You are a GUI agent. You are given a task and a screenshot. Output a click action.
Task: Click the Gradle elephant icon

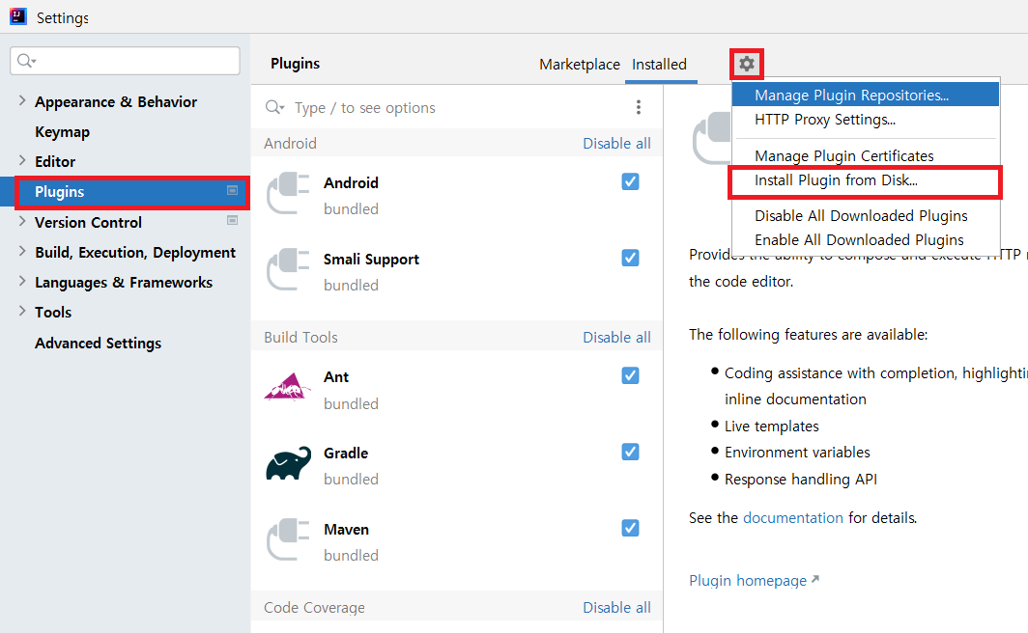[x=289, y=463]
